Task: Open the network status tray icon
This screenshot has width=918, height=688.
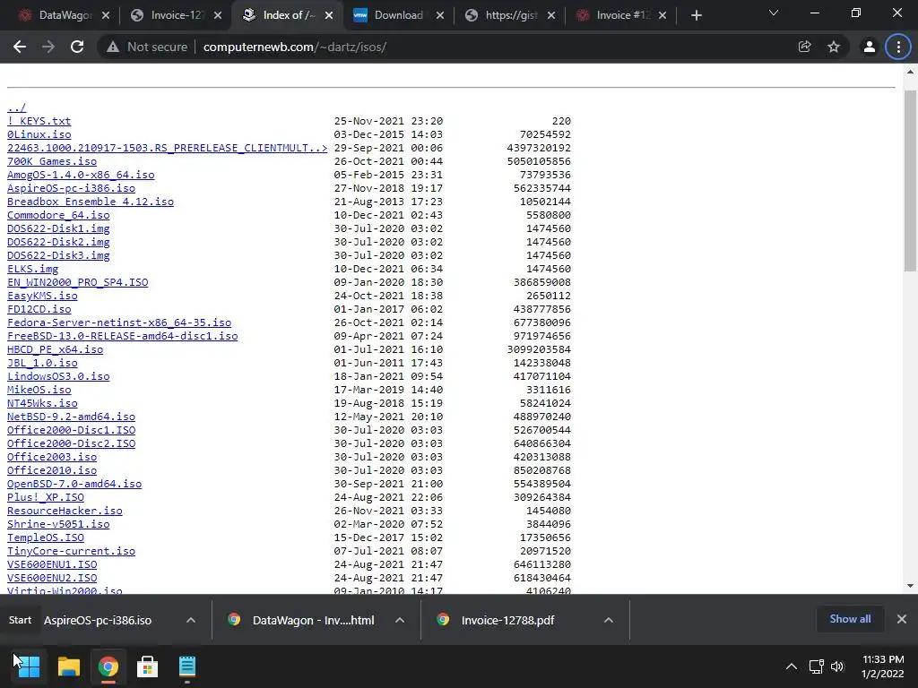Action: tap(816, 666)
